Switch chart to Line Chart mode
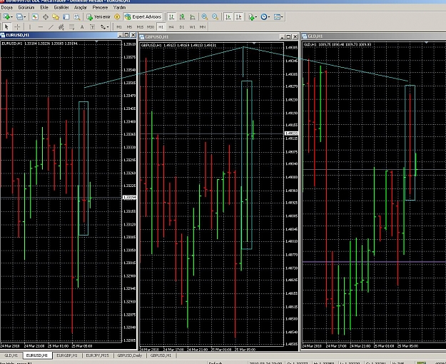The height and width of the screenshot is (364, 446). click(x=193, y=17)
